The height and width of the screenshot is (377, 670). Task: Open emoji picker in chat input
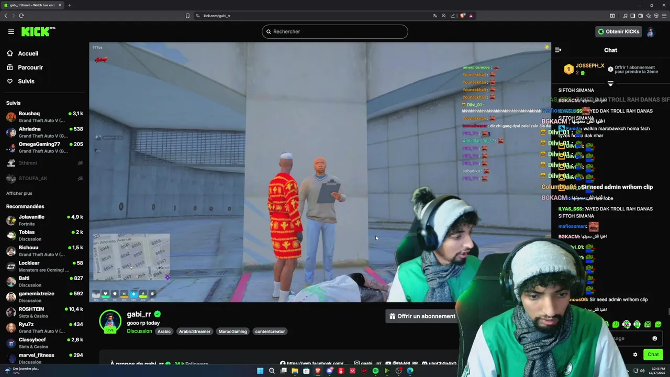(x=654, y=338)
